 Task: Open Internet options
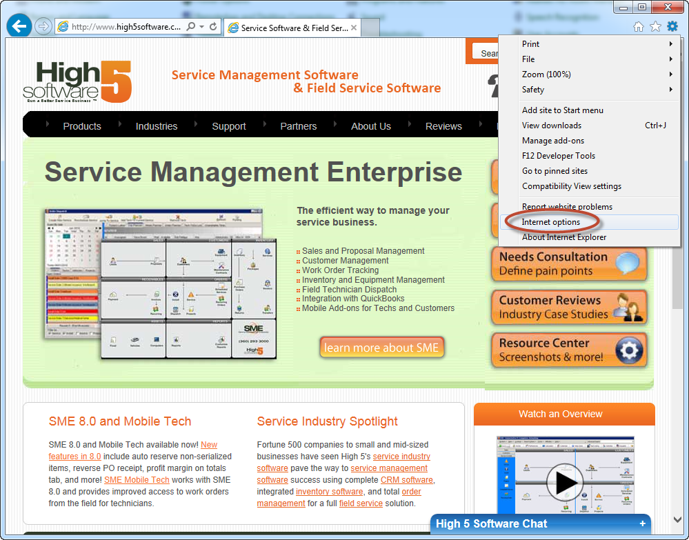(x=590, y=222)
